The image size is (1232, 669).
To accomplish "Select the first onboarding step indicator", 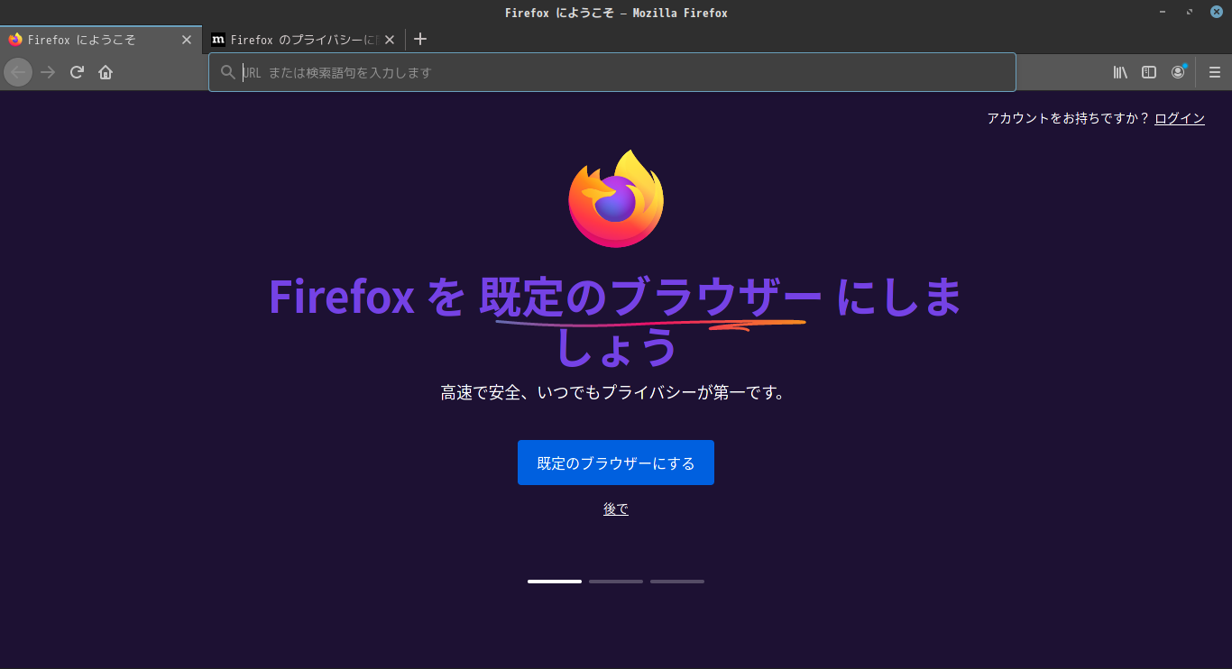I will [555, 582].
